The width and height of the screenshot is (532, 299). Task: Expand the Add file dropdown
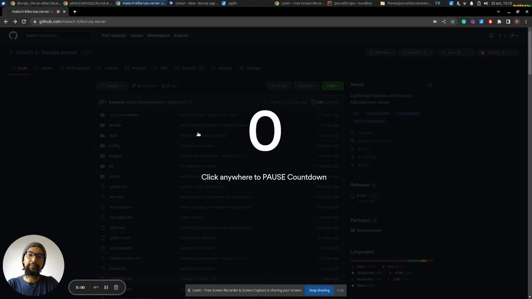pos(306,86)
